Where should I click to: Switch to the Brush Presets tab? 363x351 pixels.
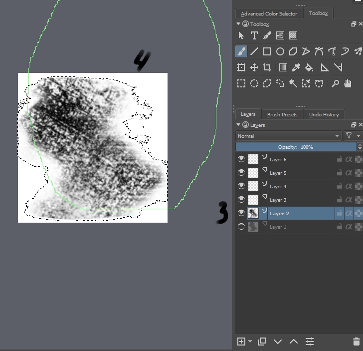click(282, 114)
